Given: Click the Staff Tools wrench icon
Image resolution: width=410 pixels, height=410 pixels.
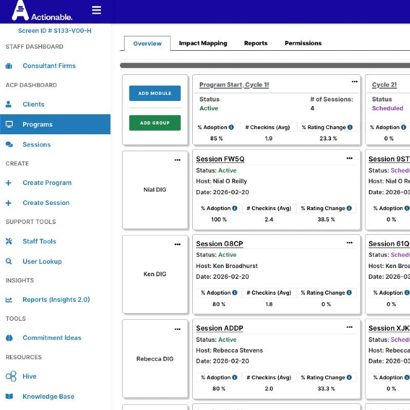Looking at the screenshot, I should click(9, 241).
